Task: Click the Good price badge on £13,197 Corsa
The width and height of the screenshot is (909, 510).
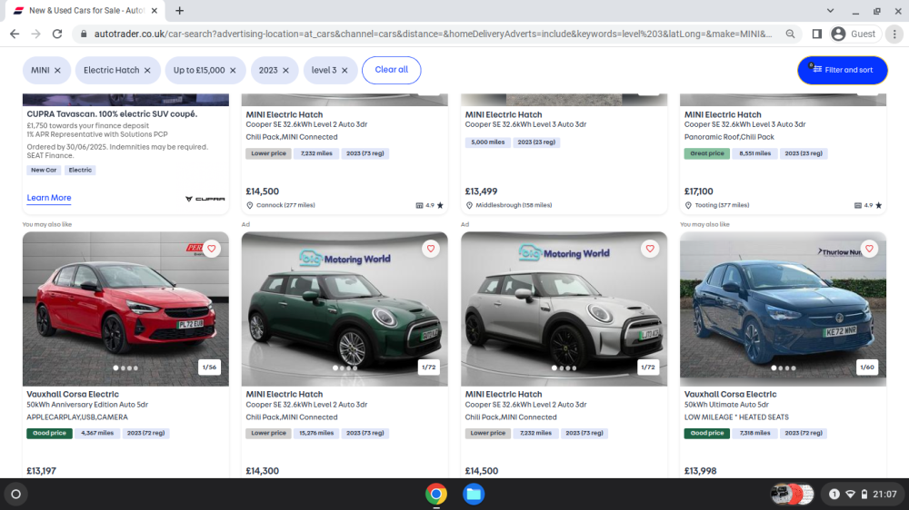Action: (49, 433)
